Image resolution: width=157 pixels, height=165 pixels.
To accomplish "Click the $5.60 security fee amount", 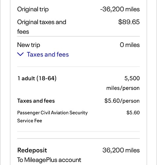I will pos(133,113).
